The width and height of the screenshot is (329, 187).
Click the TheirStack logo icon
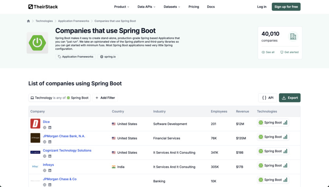click(x=31, y=7)
